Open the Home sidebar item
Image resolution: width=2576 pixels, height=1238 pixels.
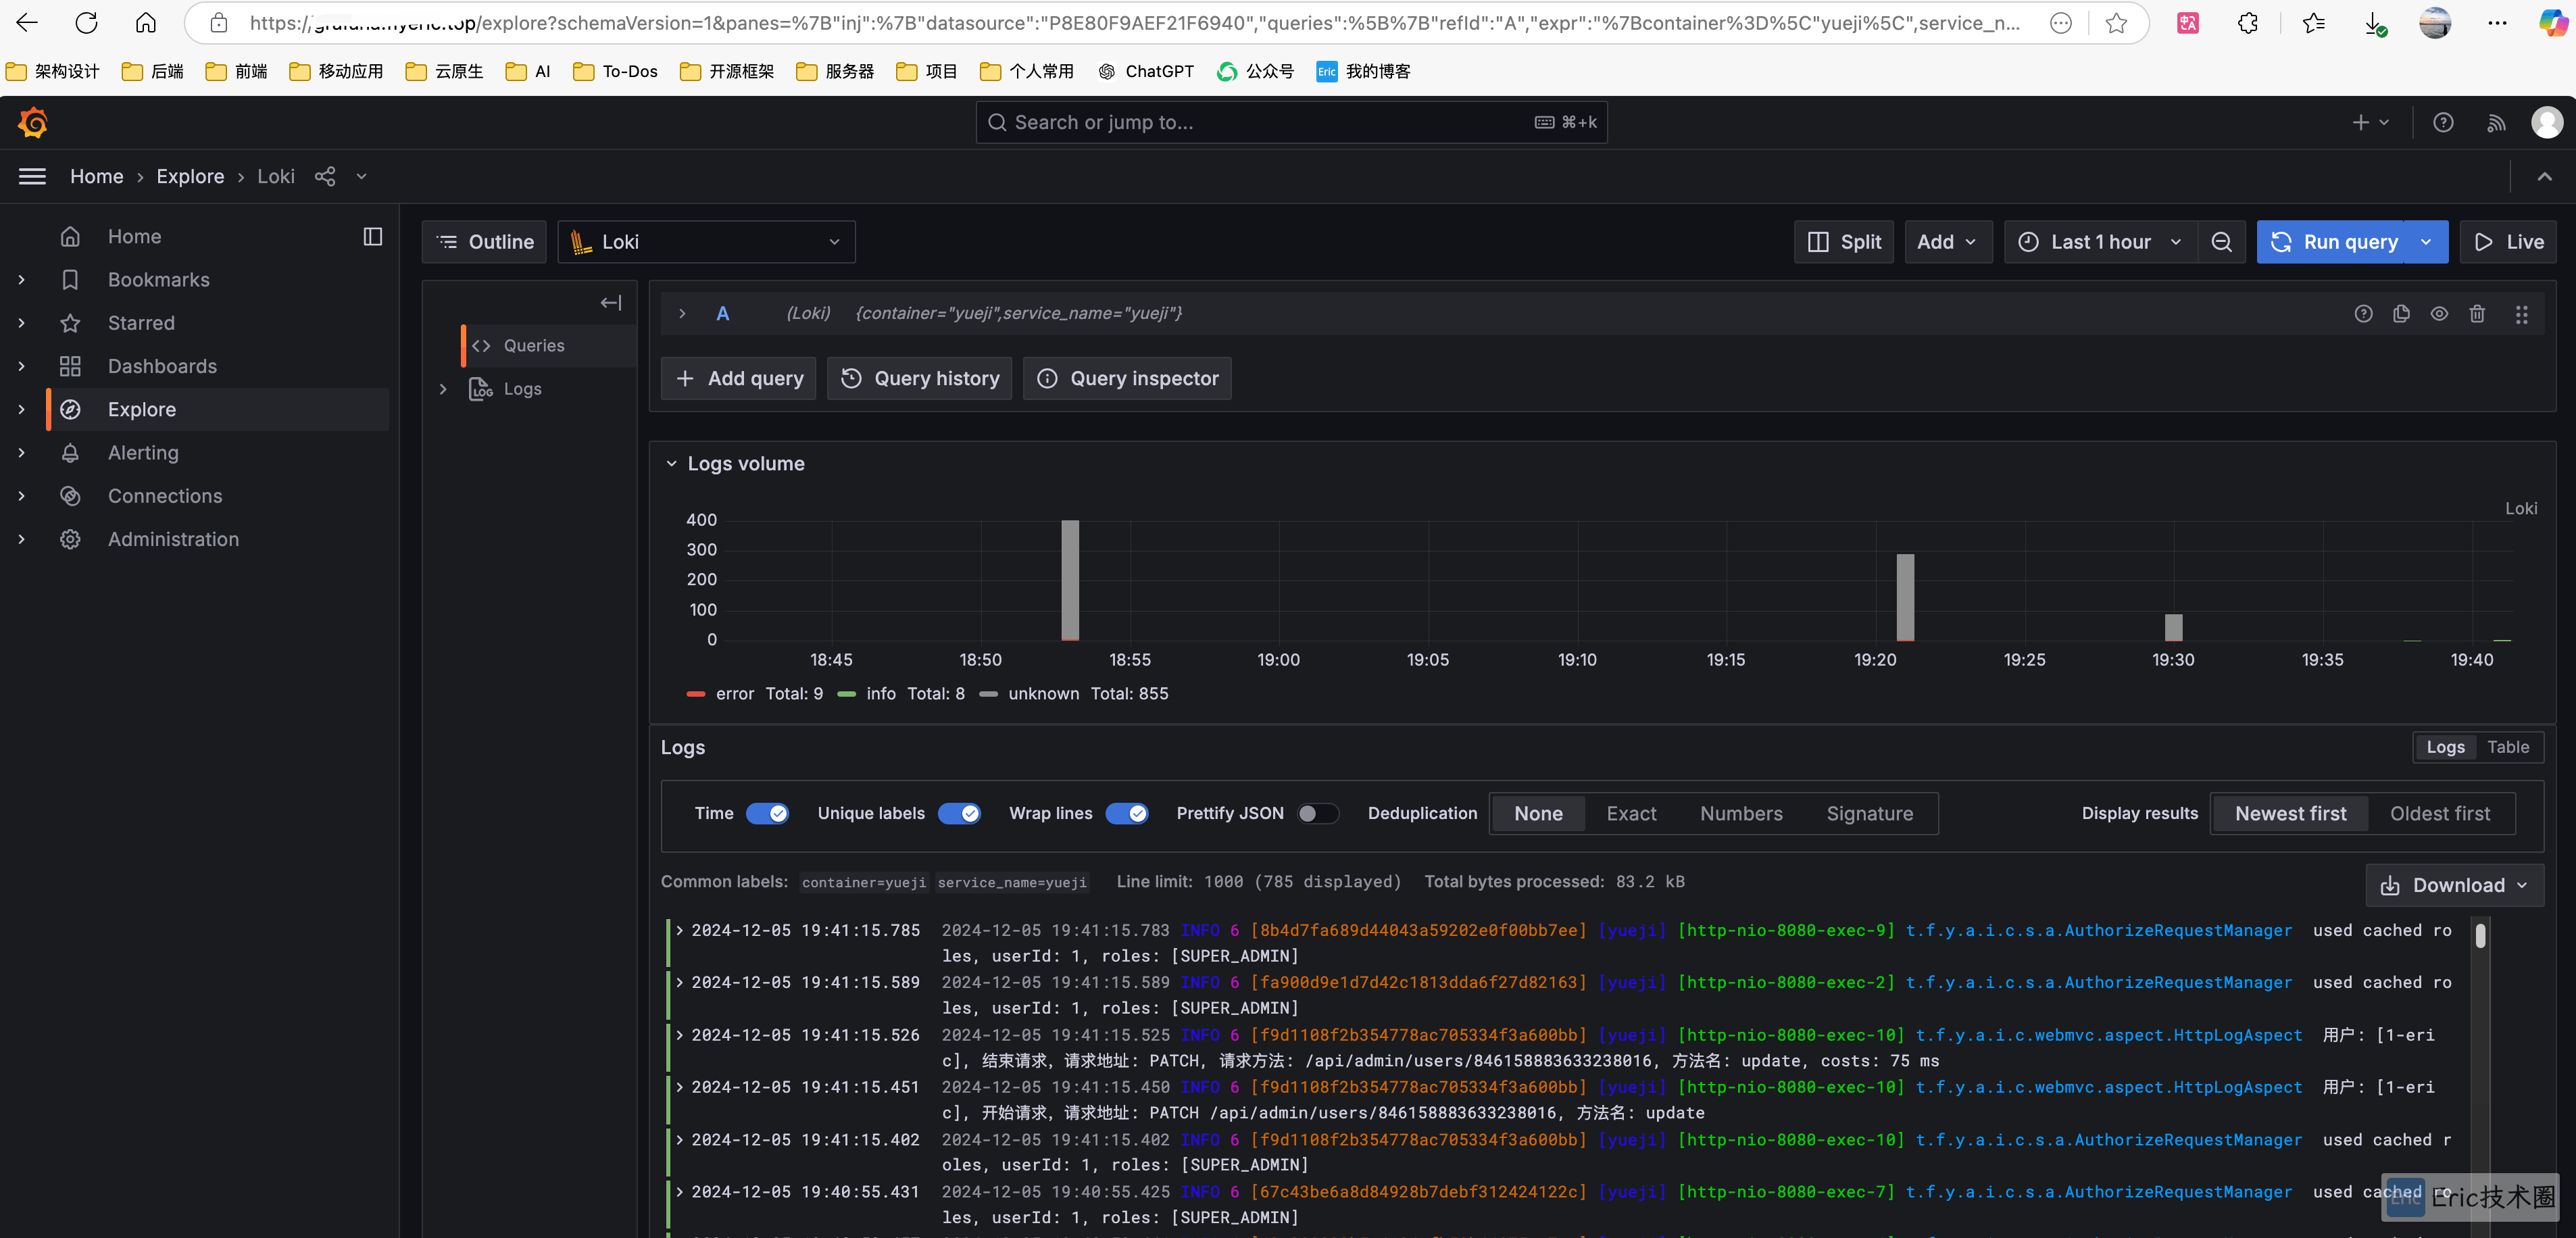click(134, 236)
